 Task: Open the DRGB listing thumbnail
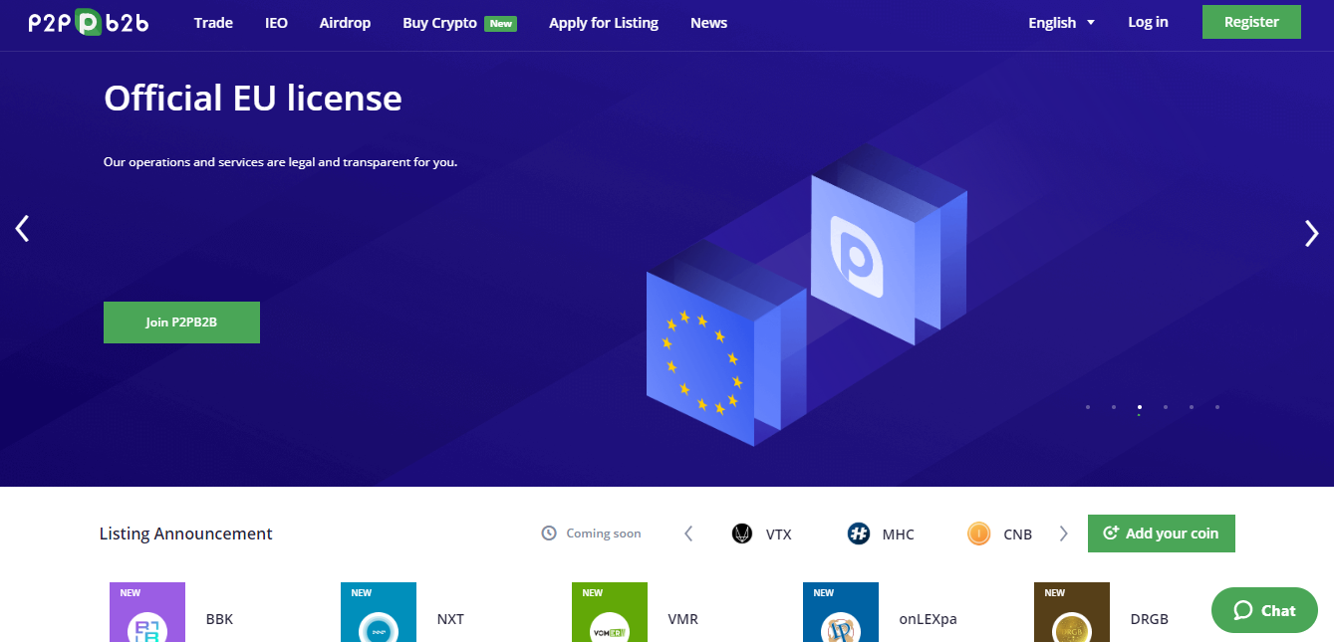[1072, 612]
